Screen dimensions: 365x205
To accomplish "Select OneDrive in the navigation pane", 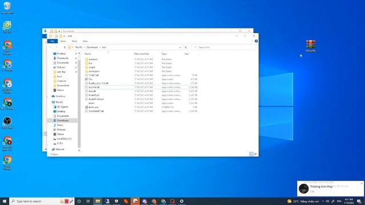I will 60,96.
